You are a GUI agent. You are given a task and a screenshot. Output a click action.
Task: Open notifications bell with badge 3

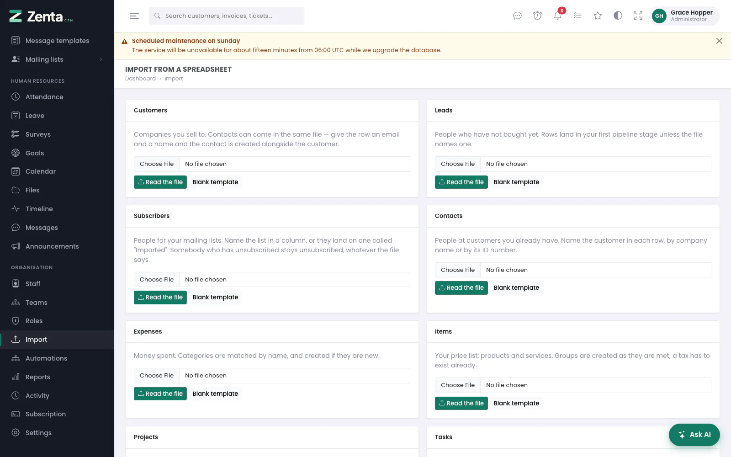(x=557, y=16)
